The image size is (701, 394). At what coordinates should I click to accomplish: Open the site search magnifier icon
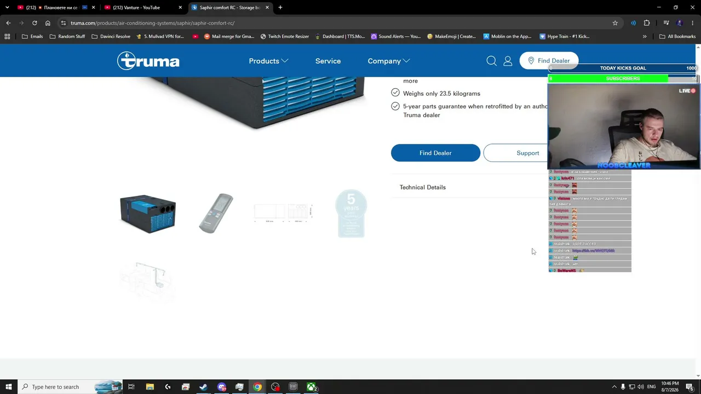[491, 61]
